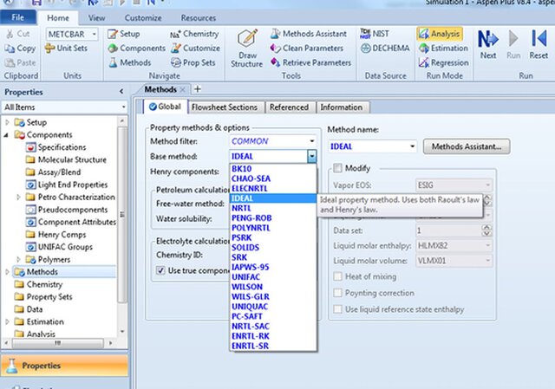
Task: Click Retrieve Parameters tool
Action: [310, 62]
